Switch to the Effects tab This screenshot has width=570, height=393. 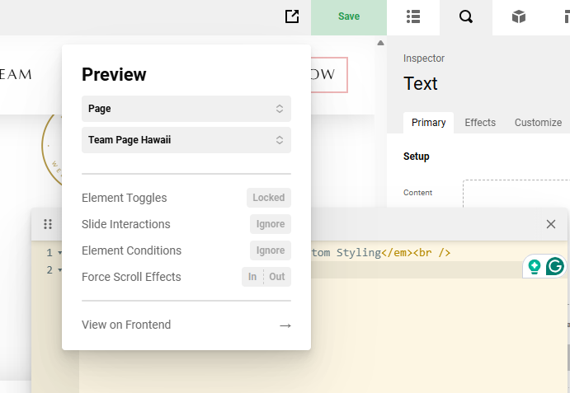(x=480, y=123)
